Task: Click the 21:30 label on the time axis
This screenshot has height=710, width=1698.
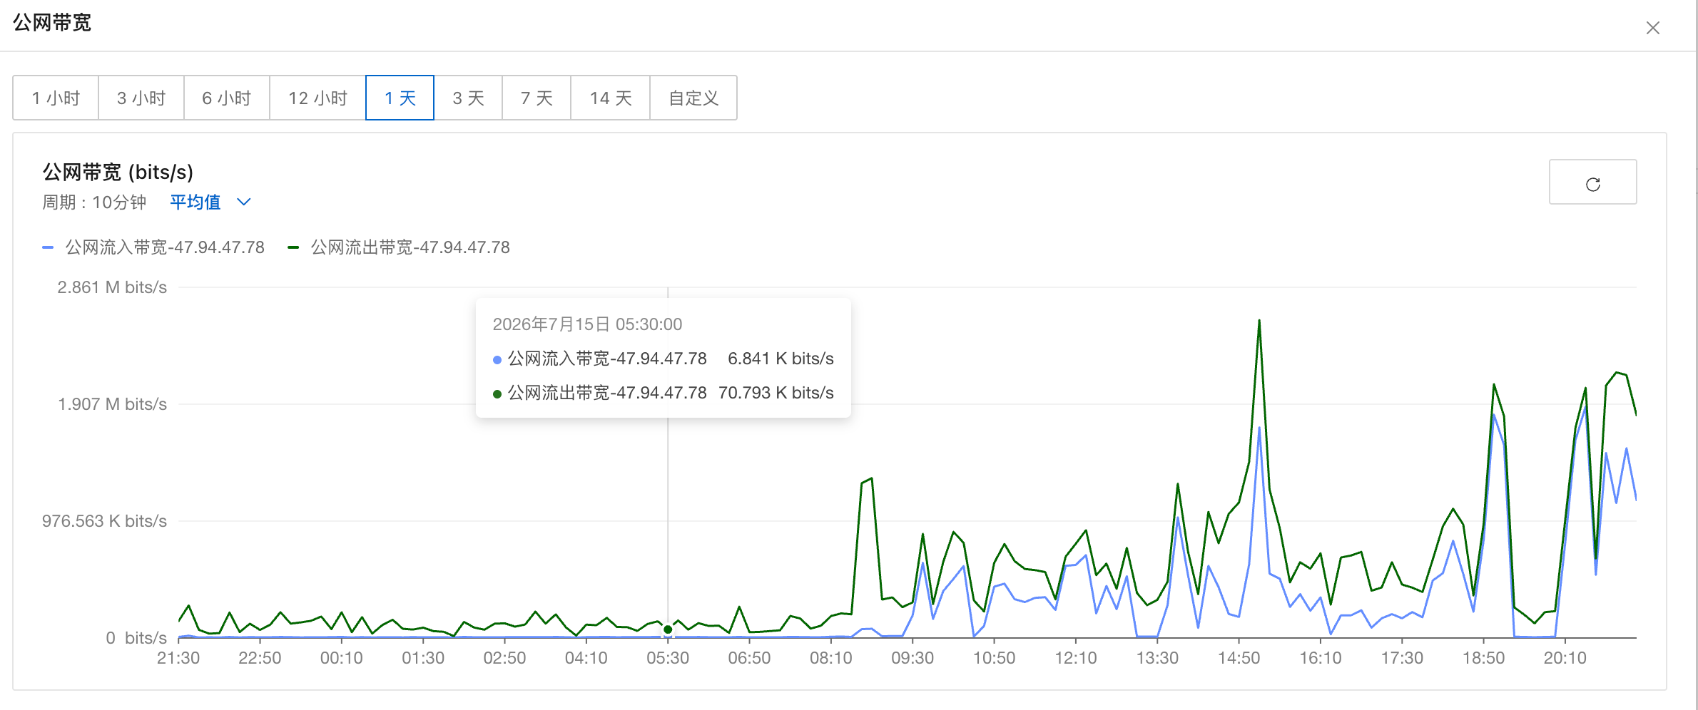Action: tap(178, 658)
